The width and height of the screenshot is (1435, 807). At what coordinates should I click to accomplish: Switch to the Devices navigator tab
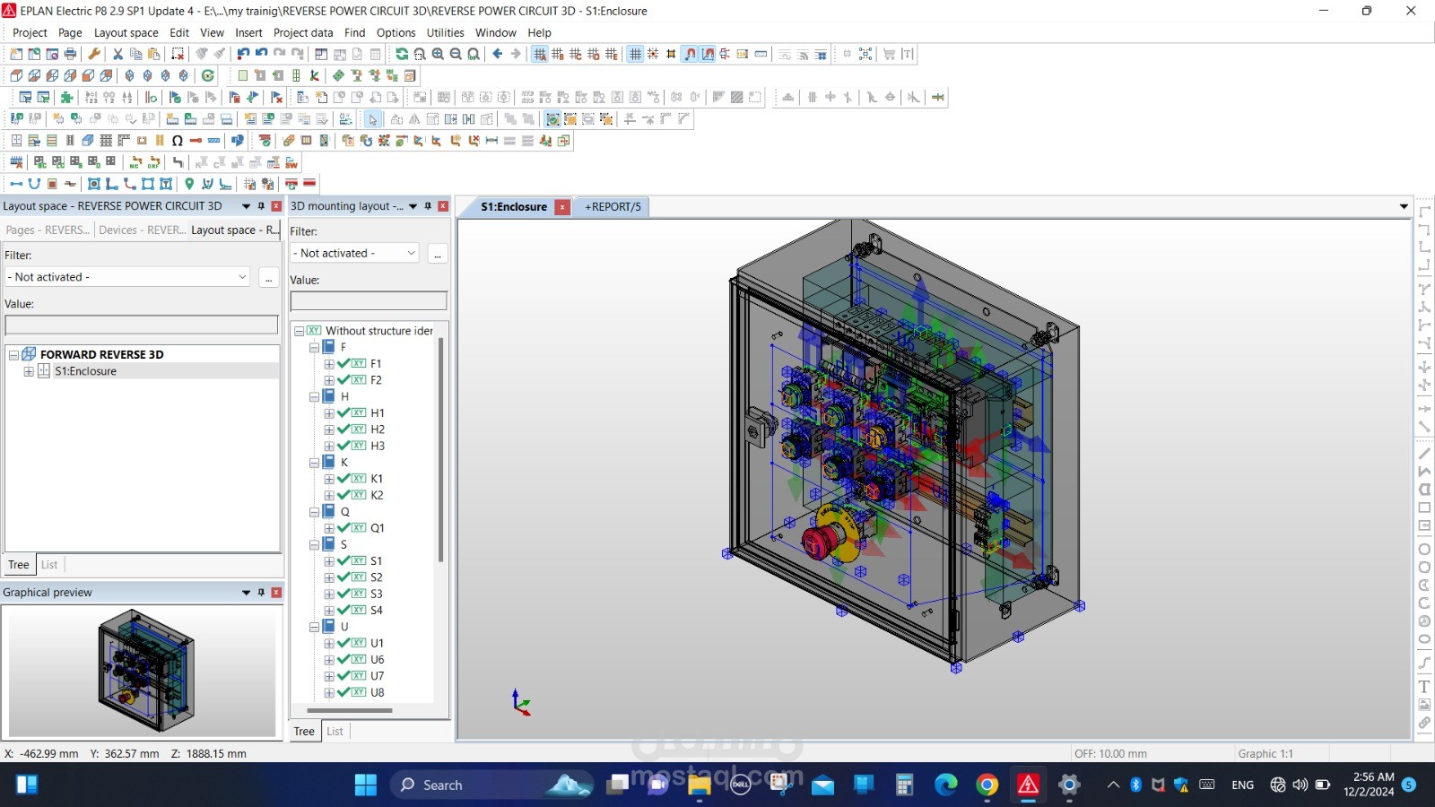143,230
